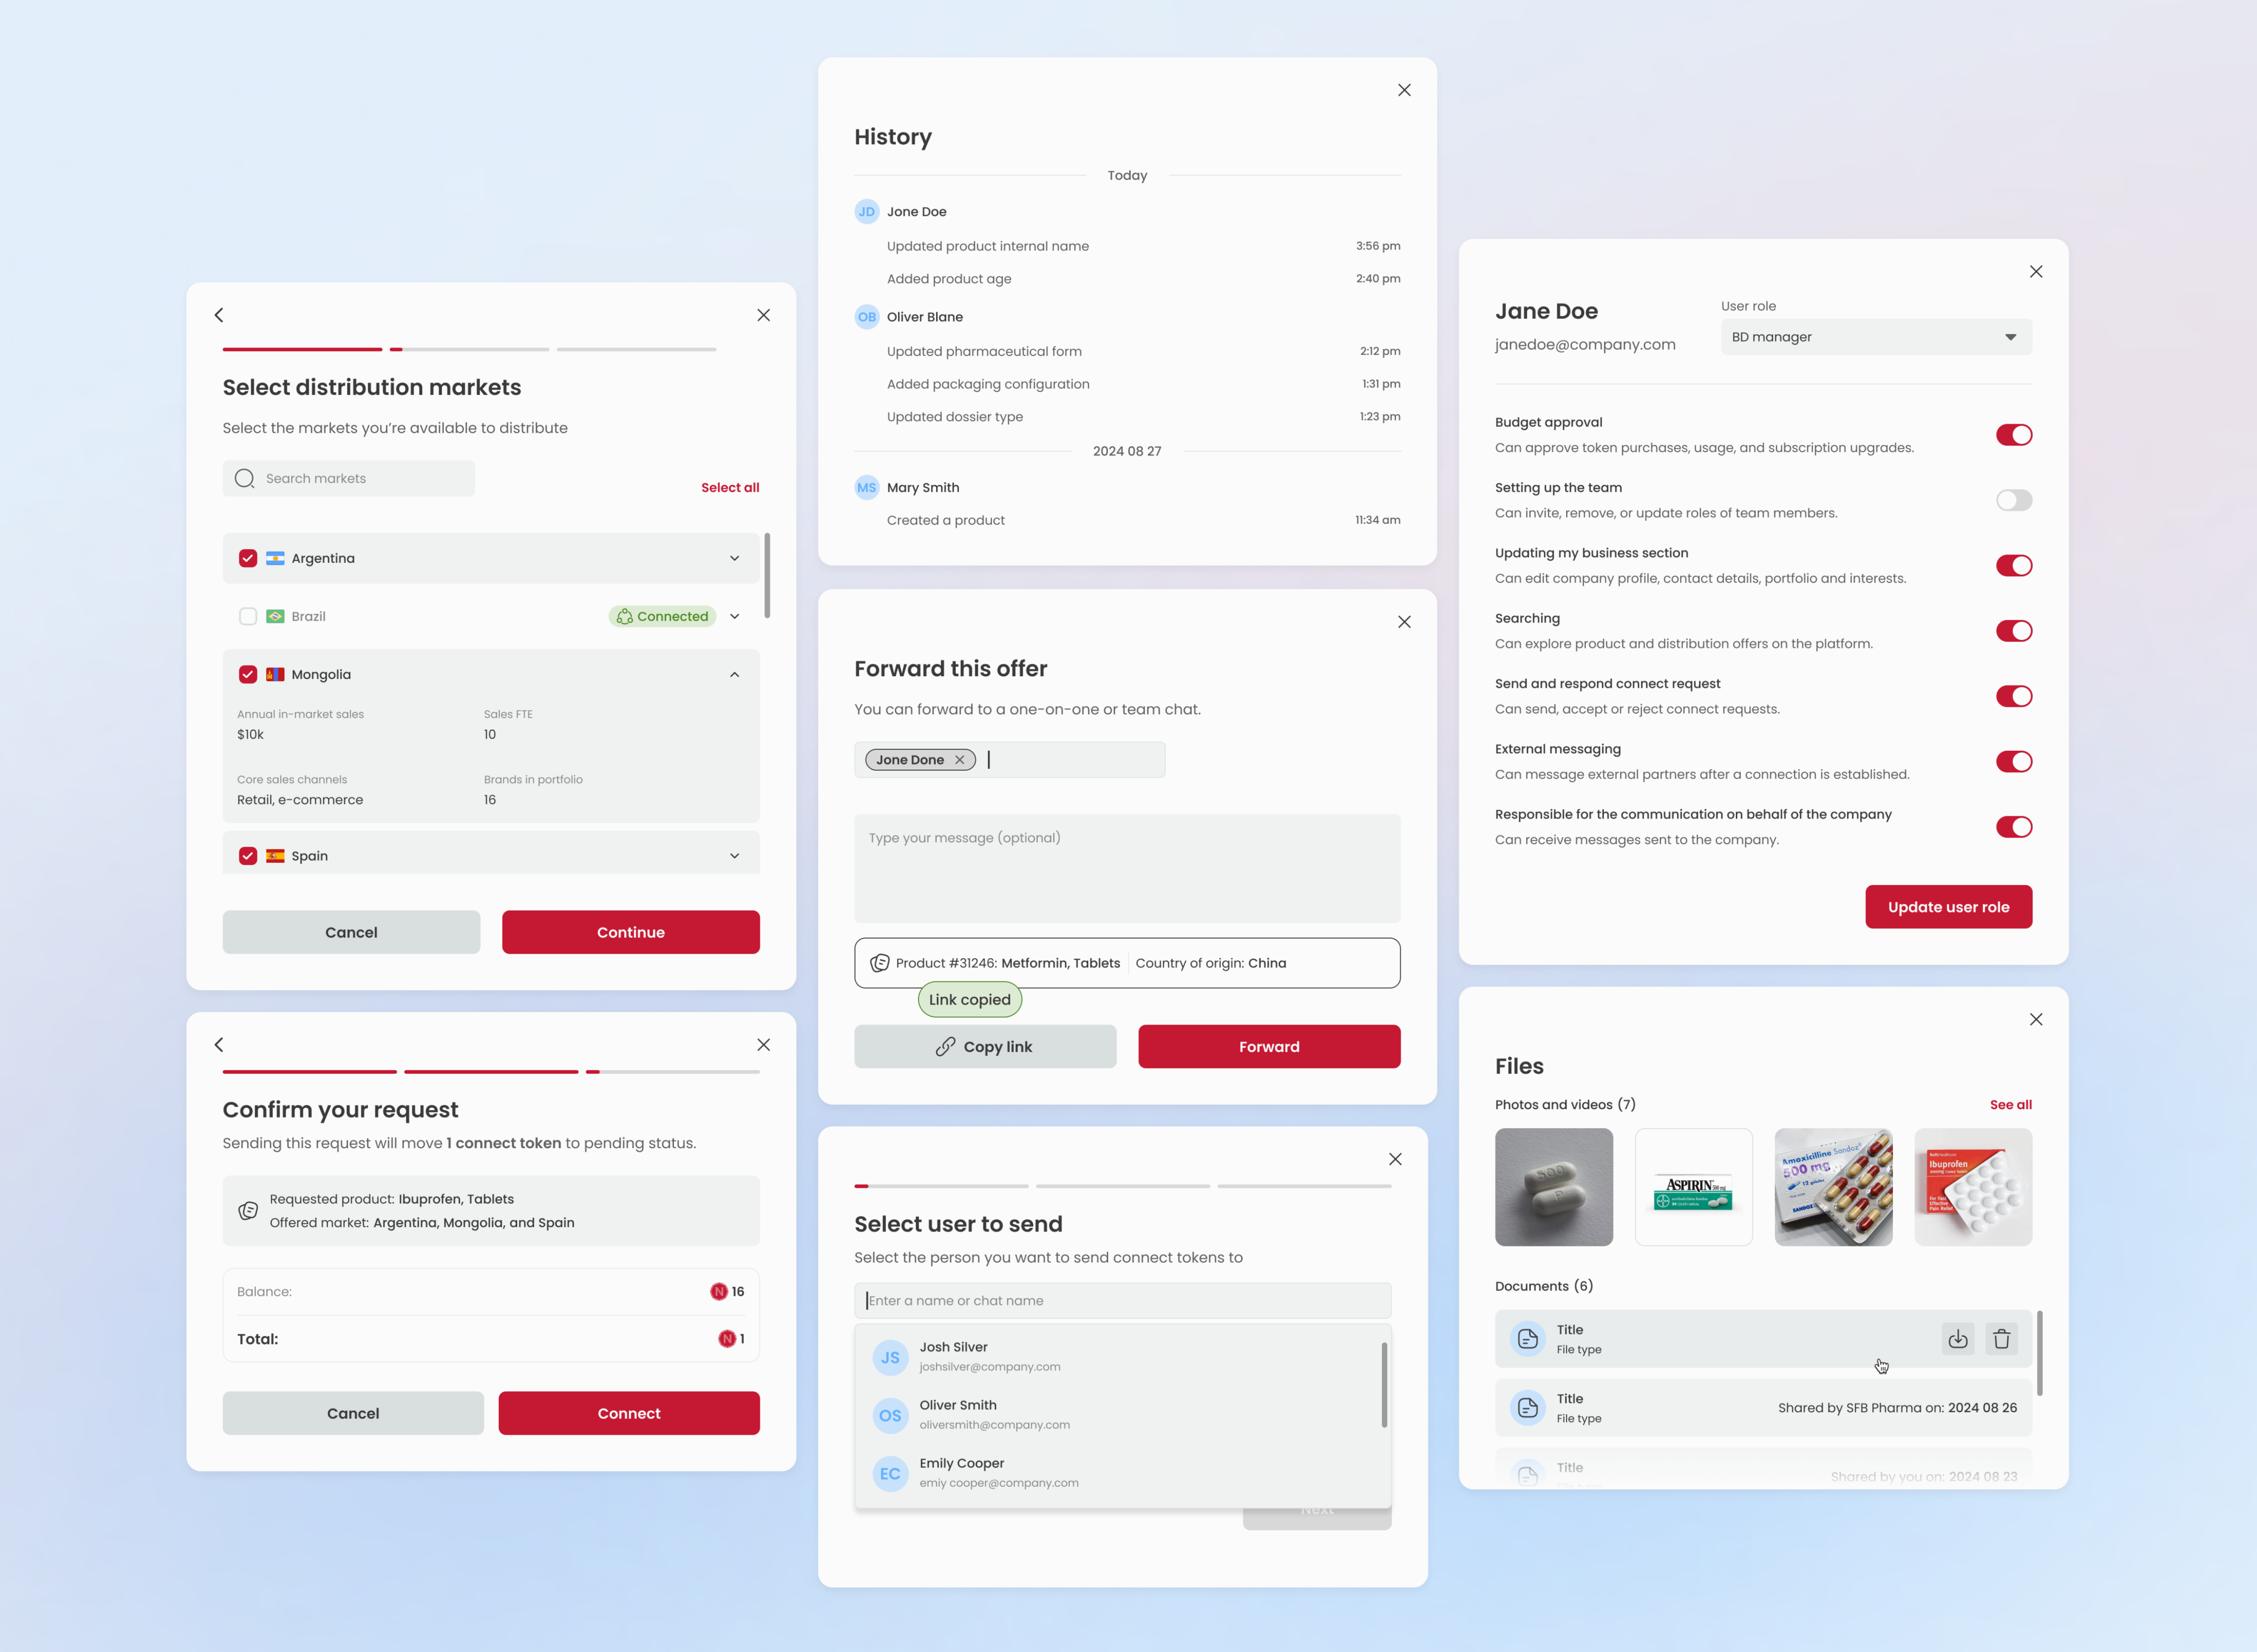The width and height of the screenshot is (2257, 1652).
Task: Enable the Setting up the team toggle
Action: [x=2014, y=500]
